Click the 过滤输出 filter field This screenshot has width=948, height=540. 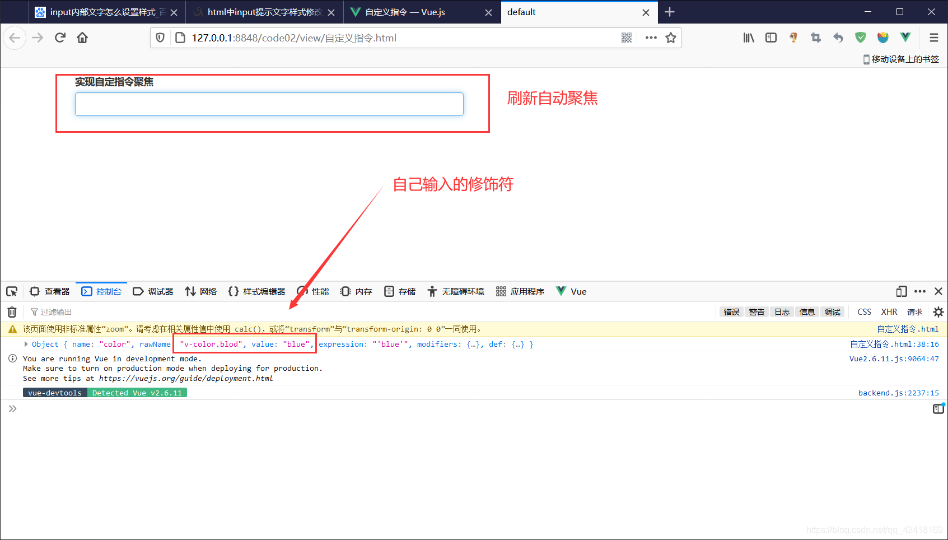370,312
